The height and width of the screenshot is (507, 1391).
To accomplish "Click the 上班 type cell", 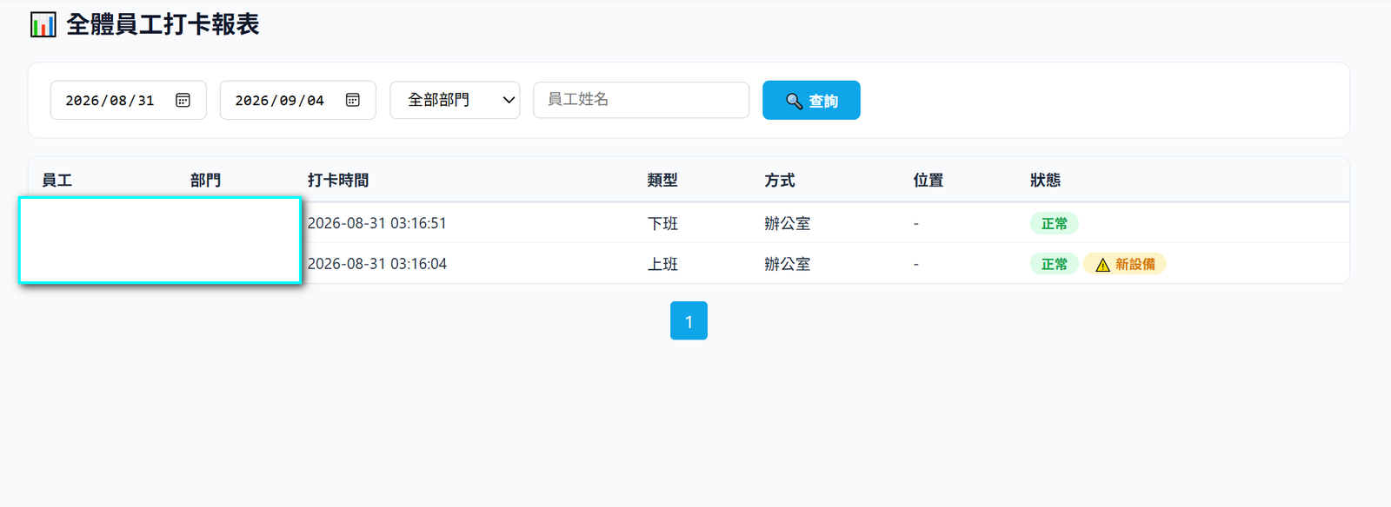I will (662, 264).
